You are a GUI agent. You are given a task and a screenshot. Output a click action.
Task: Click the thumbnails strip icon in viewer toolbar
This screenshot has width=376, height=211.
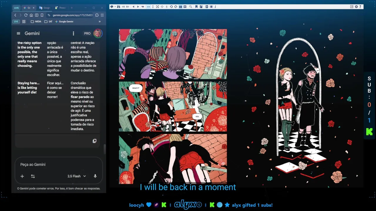point(211,7)
